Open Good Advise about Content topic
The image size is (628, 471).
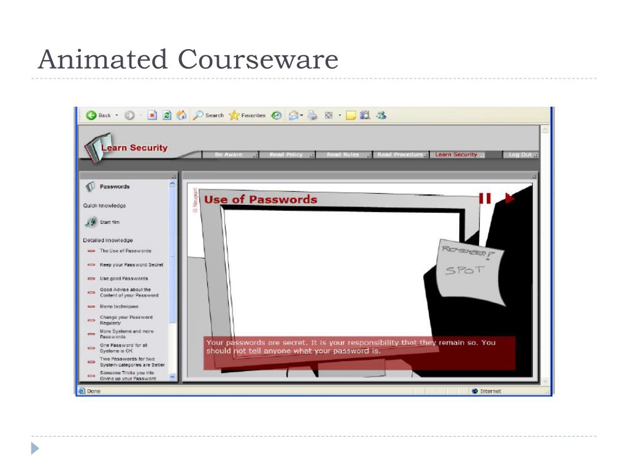pyautogui.click(x=129, y=293)
